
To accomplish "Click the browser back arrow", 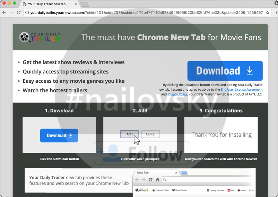I will click(4, 13).
